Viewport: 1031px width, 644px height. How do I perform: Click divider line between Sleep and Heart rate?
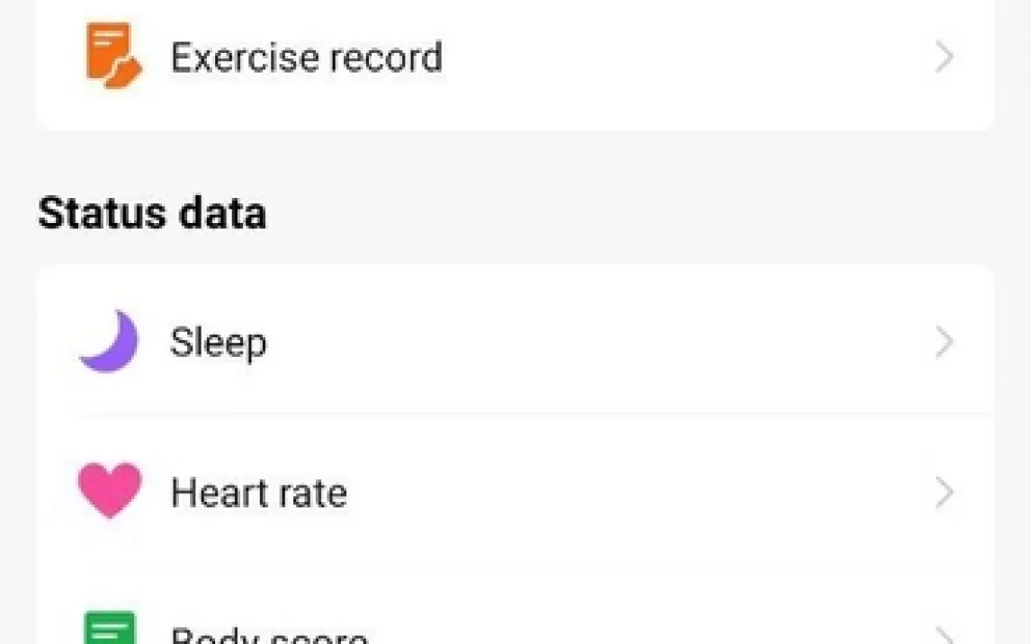531,416
